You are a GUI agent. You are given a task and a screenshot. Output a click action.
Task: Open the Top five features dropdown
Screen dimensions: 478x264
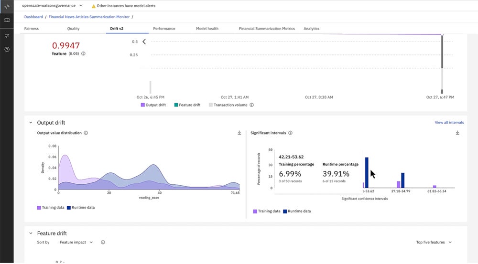(434, 243)
